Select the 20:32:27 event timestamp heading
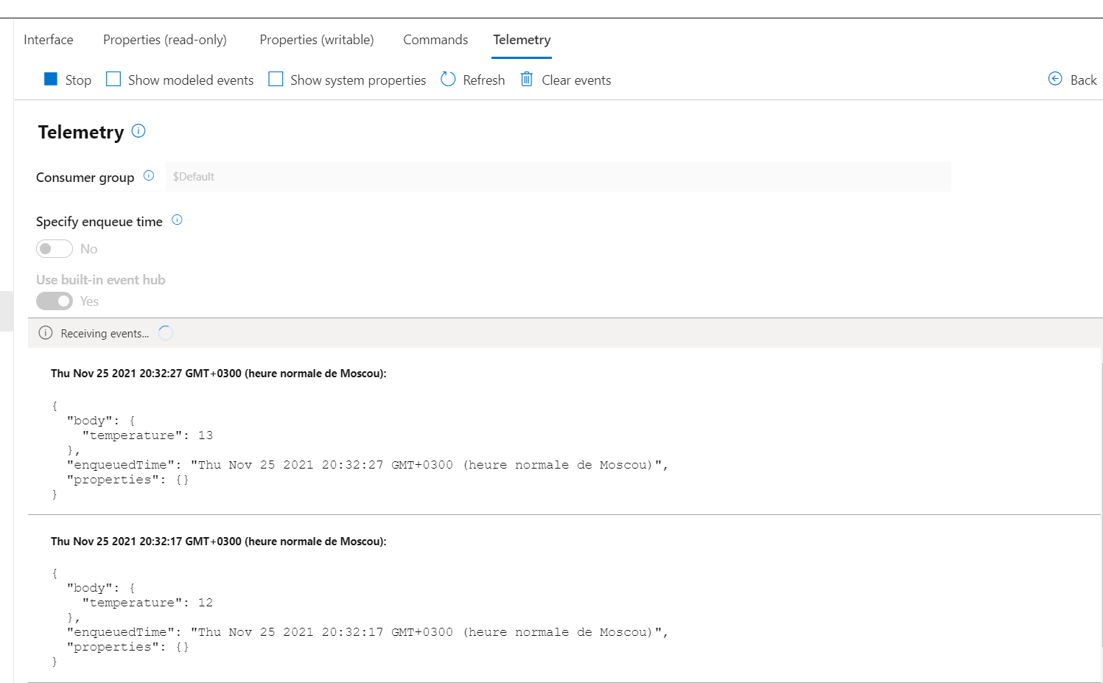 219,374
